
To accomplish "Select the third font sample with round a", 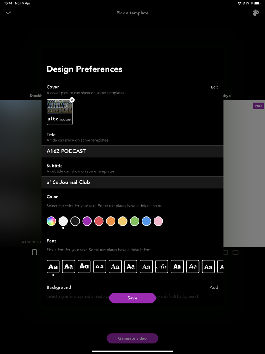I will [84, 266].
